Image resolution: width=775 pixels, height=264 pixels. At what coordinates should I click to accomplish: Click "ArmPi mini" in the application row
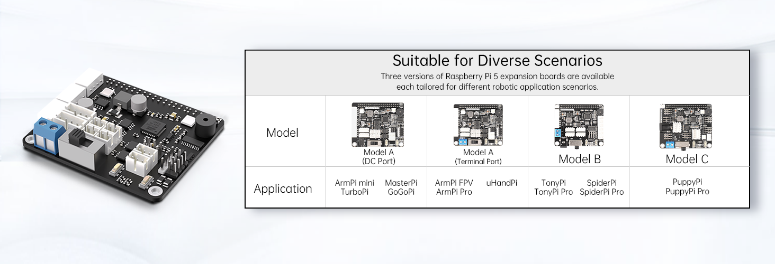pos(355,183)
